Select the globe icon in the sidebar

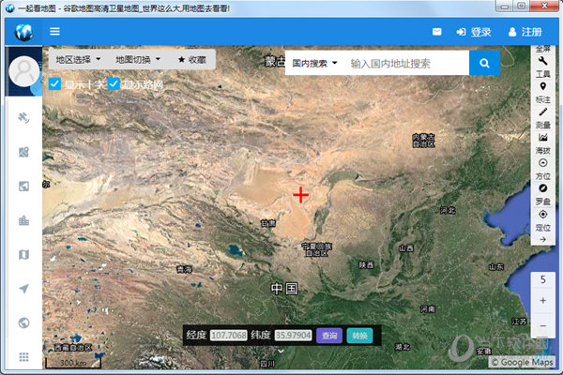click(23, 322)
